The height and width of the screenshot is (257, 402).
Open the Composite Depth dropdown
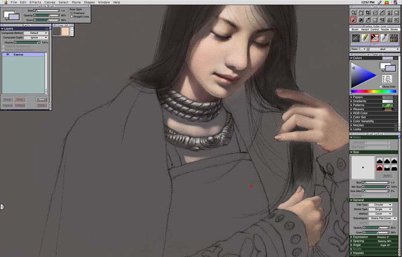point(36,38)
